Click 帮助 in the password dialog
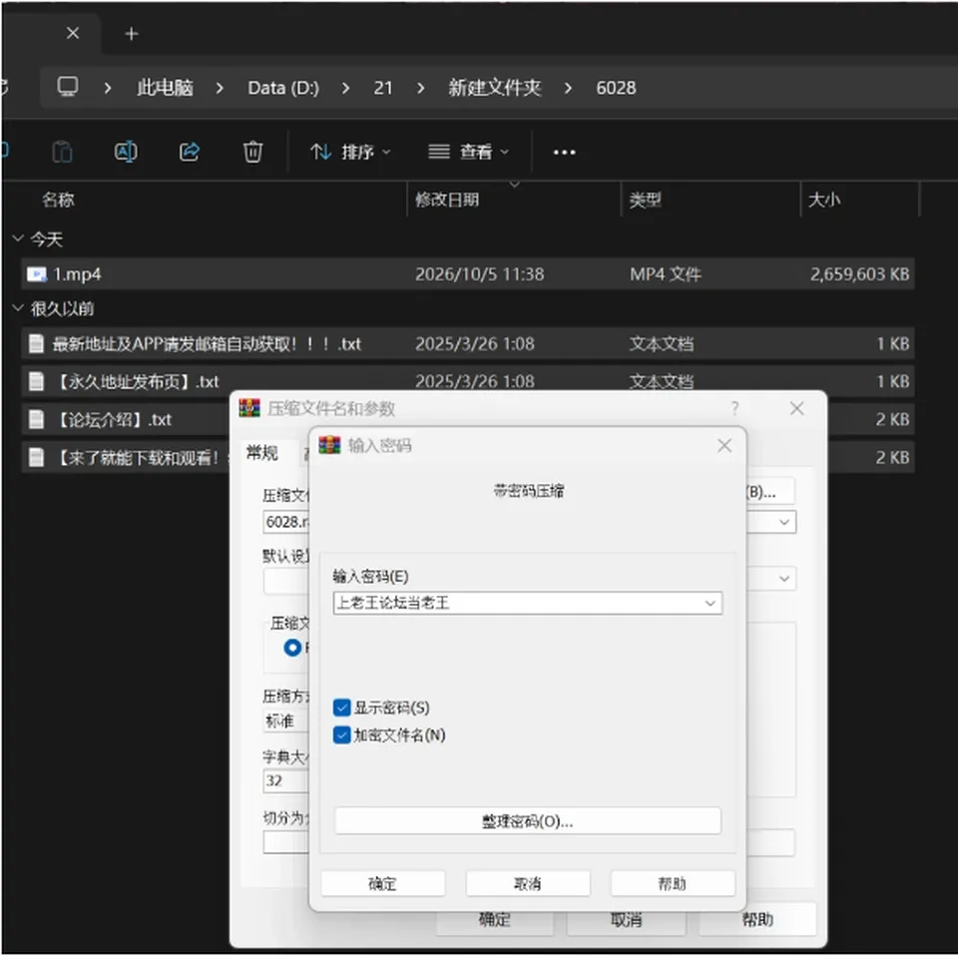Image resolution: width=958 pixels, height=956 pixels. pos(673,883)
